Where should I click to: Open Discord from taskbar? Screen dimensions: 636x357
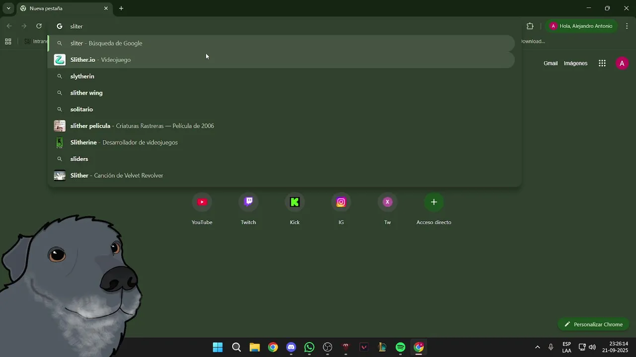click(291, 347)
